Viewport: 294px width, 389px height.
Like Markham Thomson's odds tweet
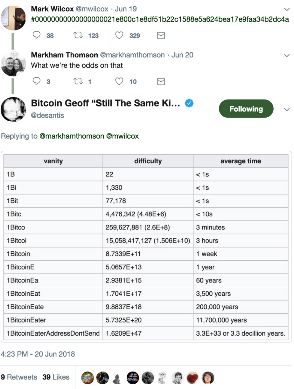point(119,81)
